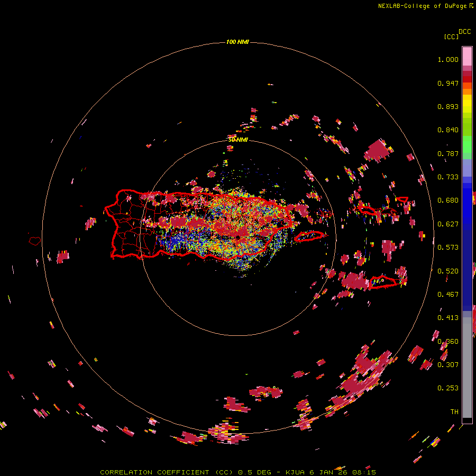476x476 pixels.
Task: Click the gray lower segment of colorbar
Action: pos(467,368)
